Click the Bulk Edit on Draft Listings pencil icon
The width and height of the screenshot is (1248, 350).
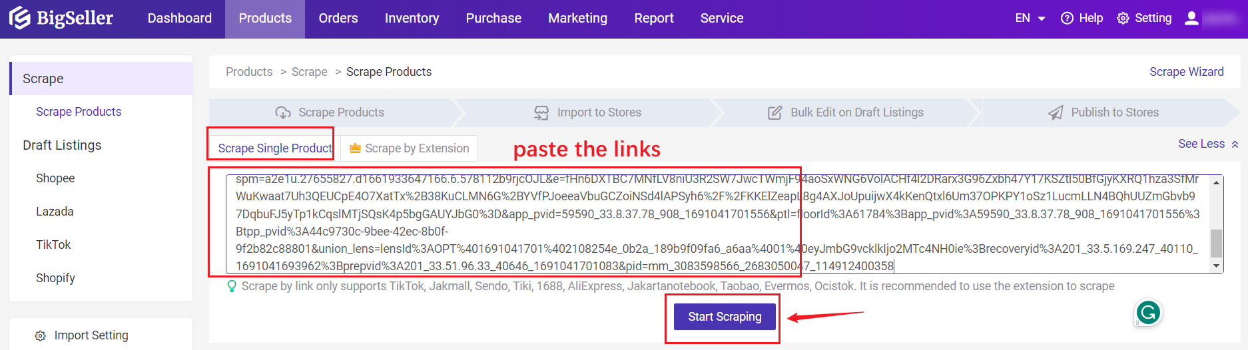(x=775, y=112)
